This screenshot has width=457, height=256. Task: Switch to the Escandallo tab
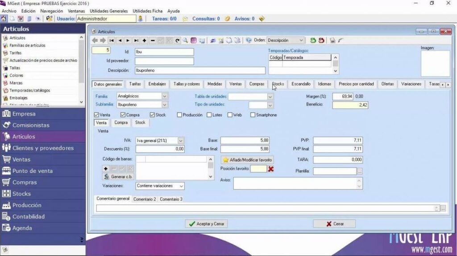(x=301, y=84)
